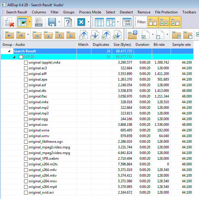Click the LOG file icon in toolbar
The width and height of the screenshot is (199, 199).
[39, 22]
